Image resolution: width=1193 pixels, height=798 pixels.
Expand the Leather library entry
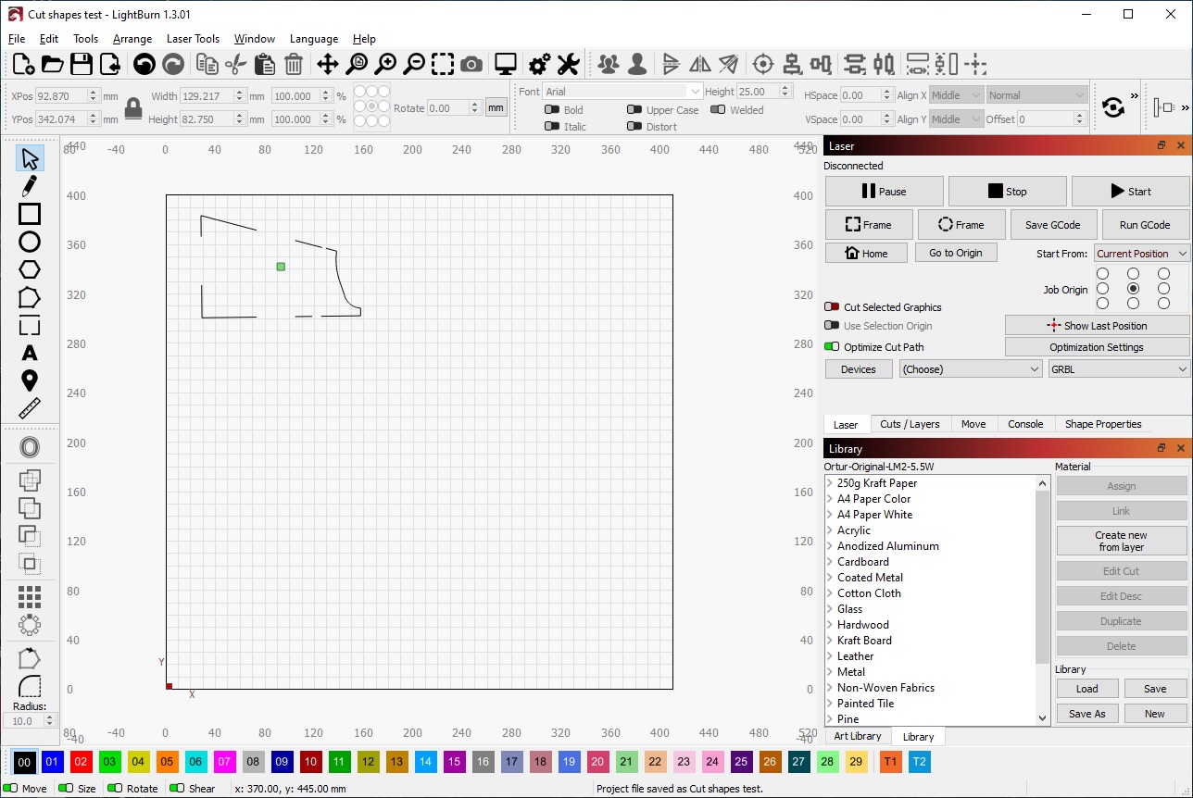[x=829, y=656]
